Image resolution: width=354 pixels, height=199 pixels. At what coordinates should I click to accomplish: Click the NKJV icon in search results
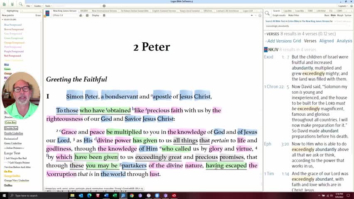point(266,50)
